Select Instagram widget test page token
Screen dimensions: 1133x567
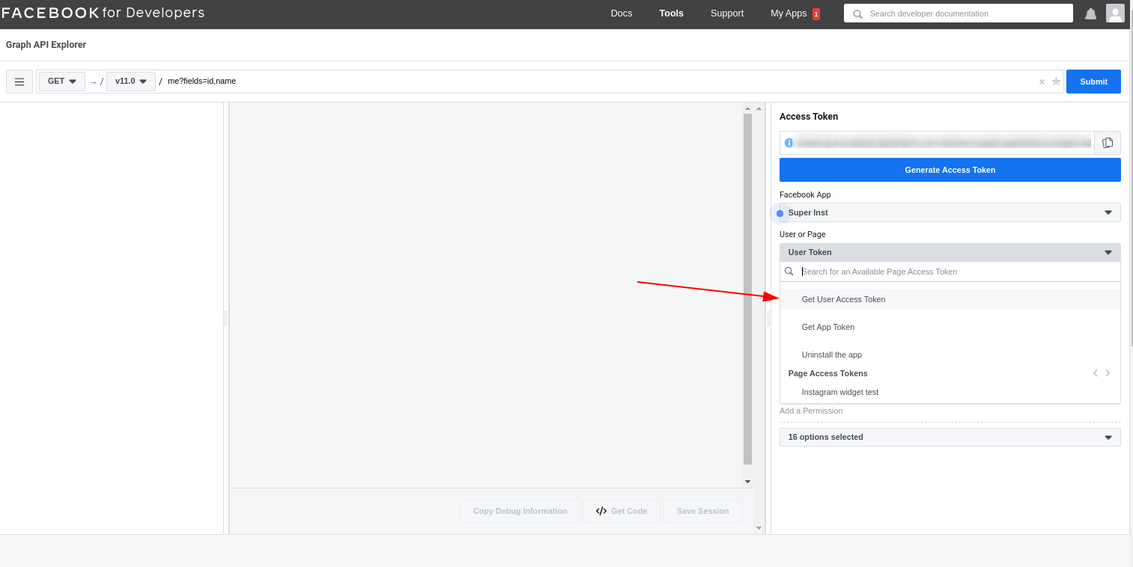tap(950, 392)
